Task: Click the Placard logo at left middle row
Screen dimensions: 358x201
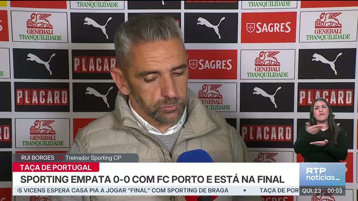Action: coord(42,97)
